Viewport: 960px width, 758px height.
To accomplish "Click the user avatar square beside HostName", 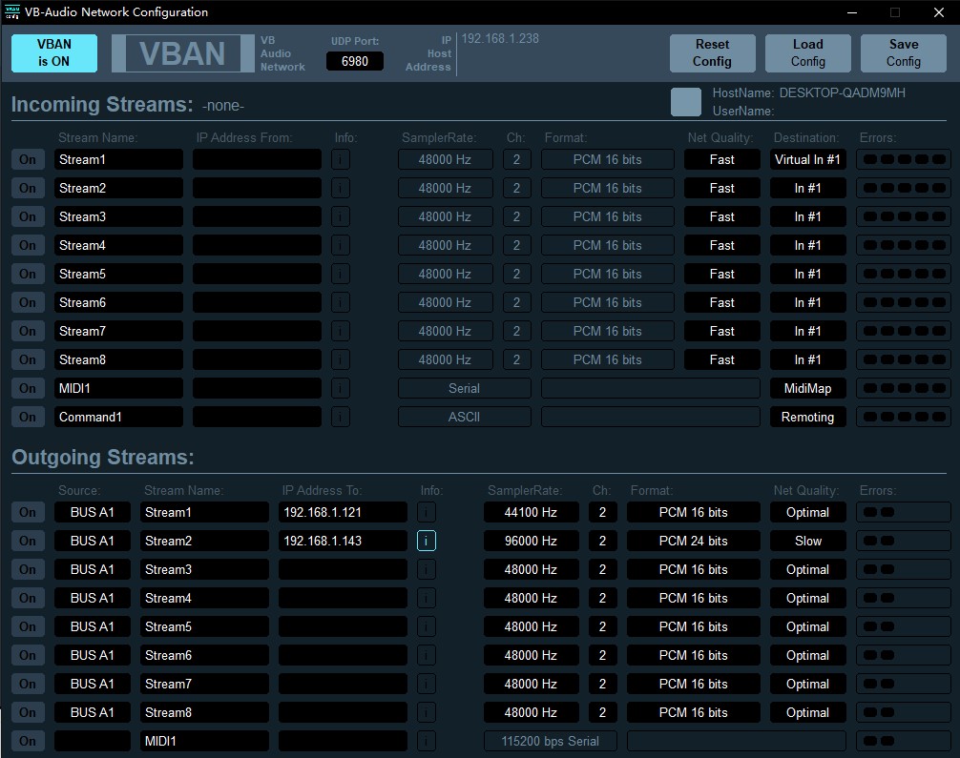I will 685,102.
